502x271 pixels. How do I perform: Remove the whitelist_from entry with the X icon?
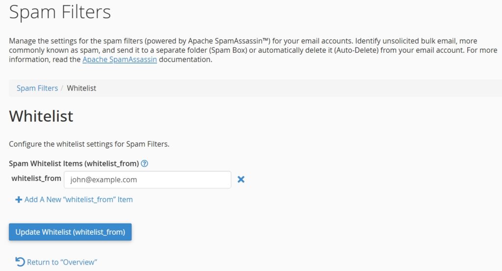(x=241, y=180)
